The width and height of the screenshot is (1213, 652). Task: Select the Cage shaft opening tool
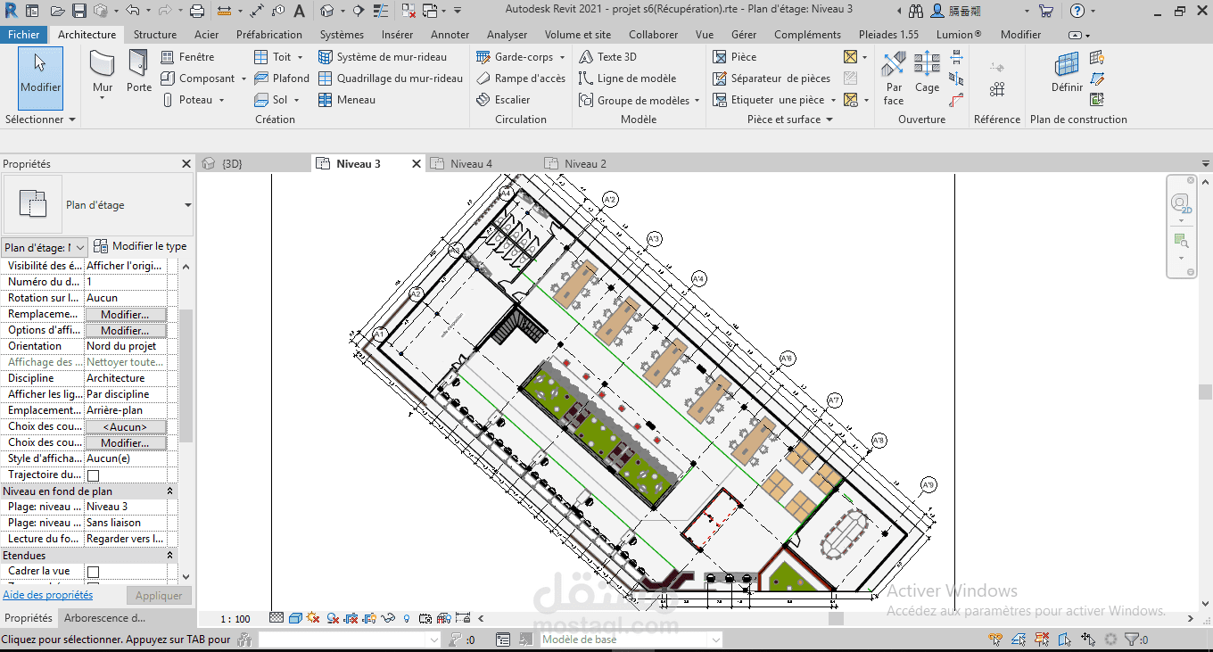[927, 73]
